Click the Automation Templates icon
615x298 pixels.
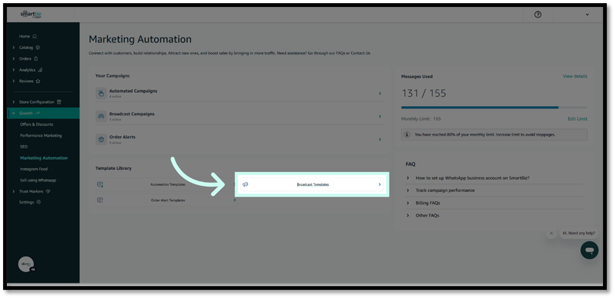click(x=100, y=185)
